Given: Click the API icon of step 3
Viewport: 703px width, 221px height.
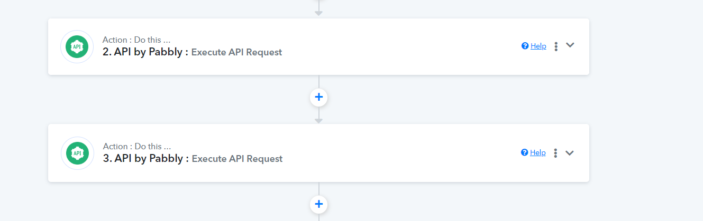Looking at the screenshot, I should [x=77, y=153].
